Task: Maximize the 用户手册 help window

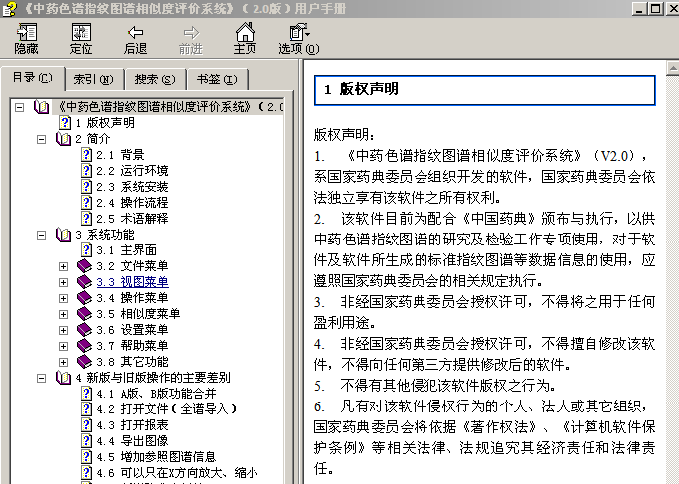Action: pos(655,8)
